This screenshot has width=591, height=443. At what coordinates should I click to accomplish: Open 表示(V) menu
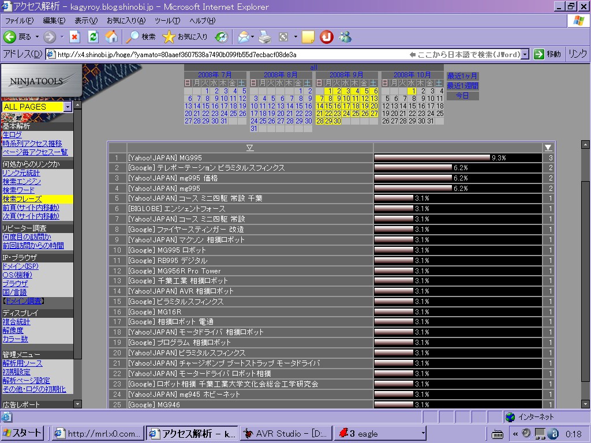[x=86, y=21]
